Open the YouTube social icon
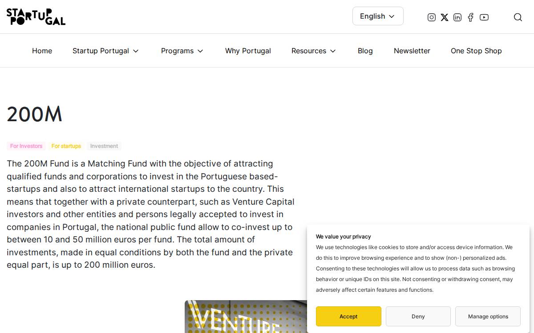 click(484, 17)
